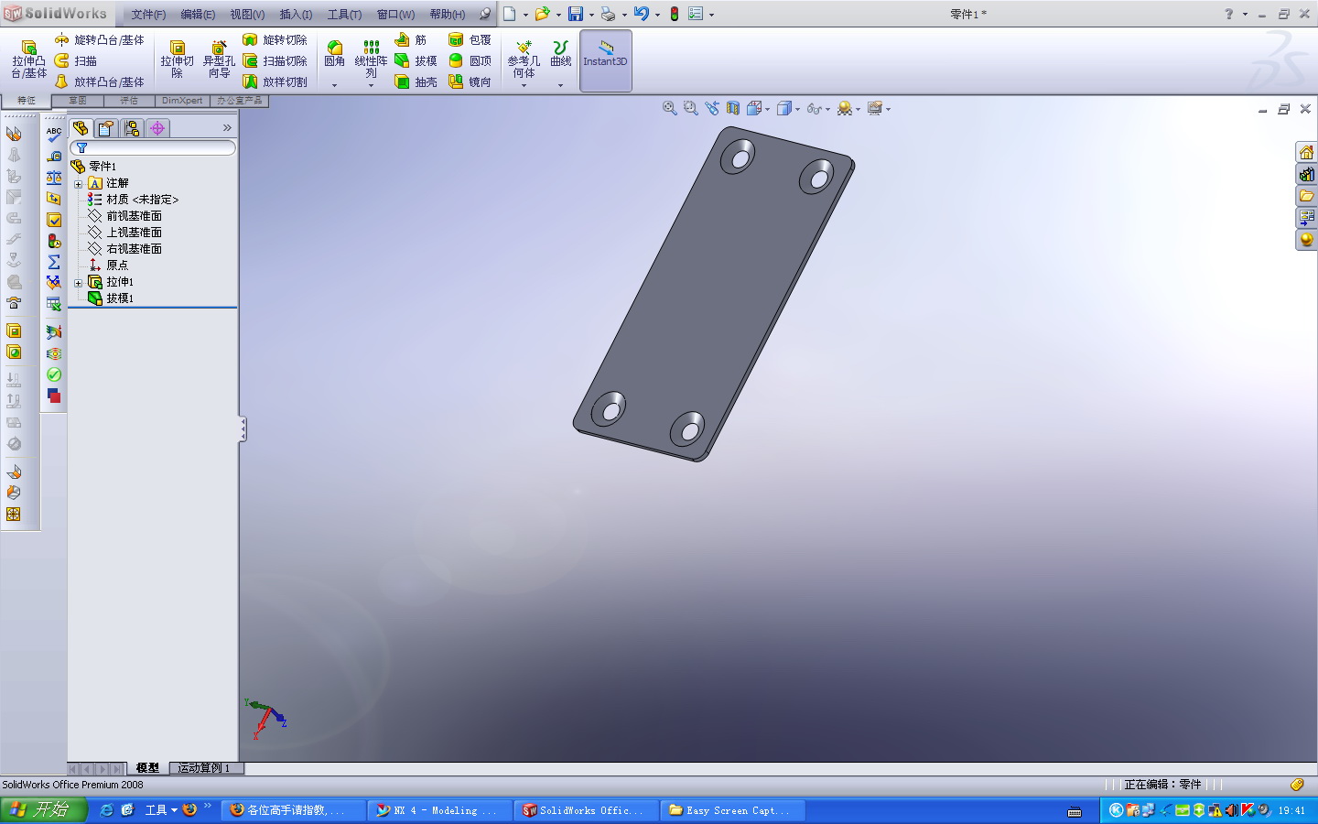Open the dropdown arrow under 圆角
This screenshot has height=824, width=1318.
(x=334, y=85)
